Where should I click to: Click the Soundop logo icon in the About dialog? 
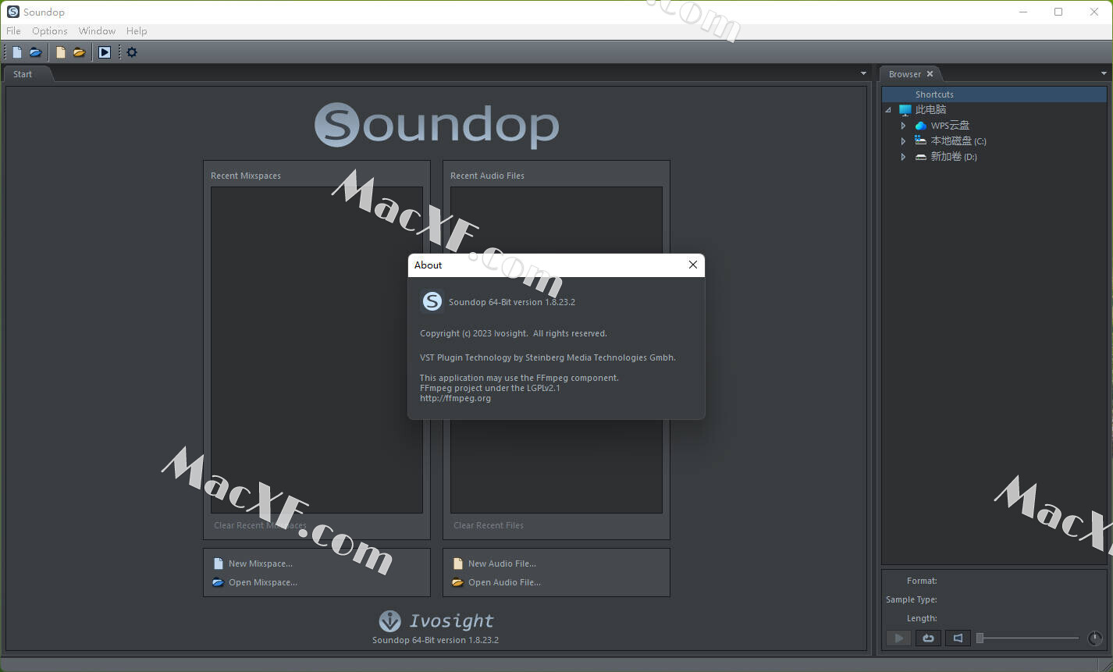click(x=432, y=301)
